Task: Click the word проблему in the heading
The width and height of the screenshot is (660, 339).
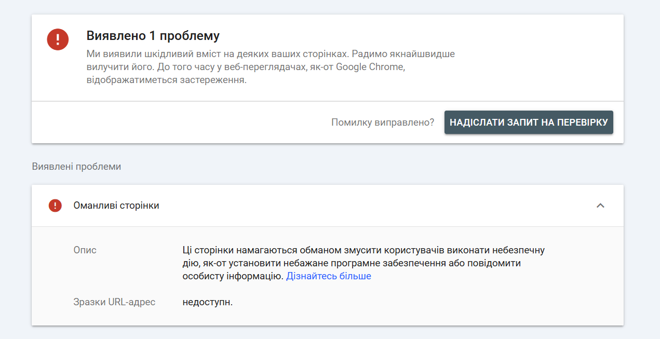Action: pyautogui.click(x=190, y=36)
